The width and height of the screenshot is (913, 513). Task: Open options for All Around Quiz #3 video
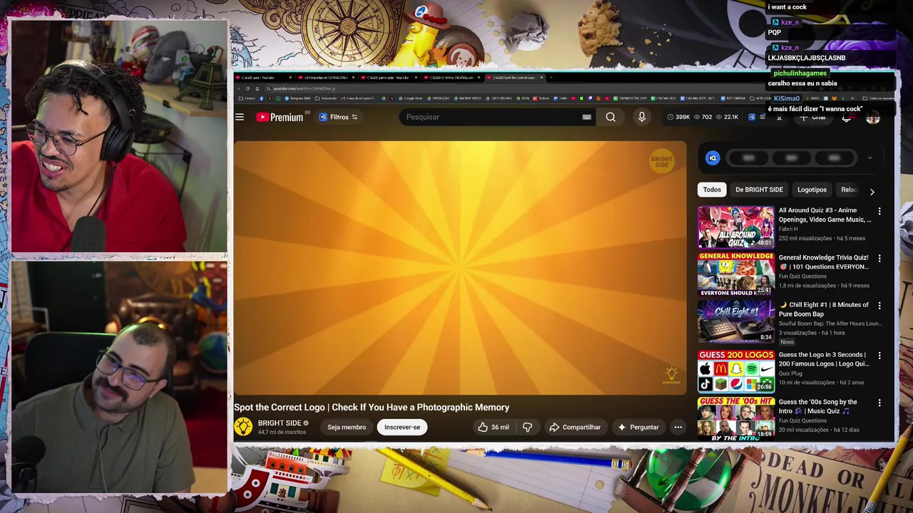tap(879, 211)
